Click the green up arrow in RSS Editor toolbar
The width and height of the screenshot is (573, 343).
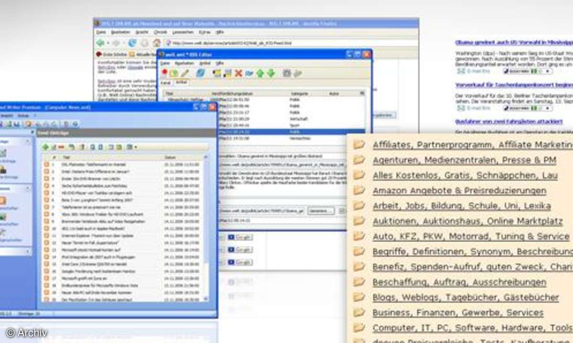click(x=260, y=73)
